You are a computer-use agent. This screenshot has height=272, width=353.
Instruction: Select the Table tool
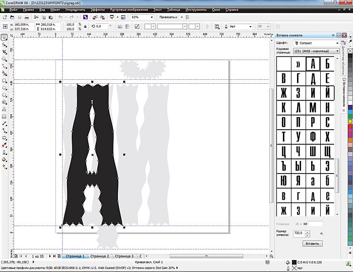[x=4, y=117]
